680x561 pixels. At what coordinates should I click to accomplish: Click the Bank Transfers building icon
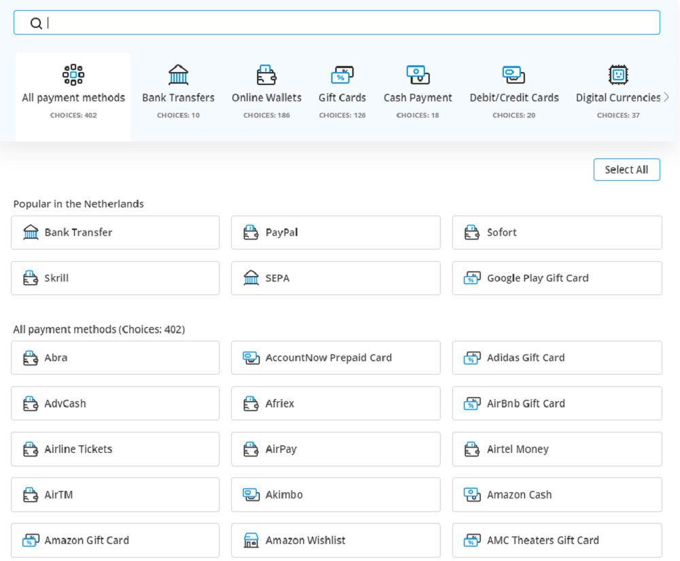[x=178, y=75]
